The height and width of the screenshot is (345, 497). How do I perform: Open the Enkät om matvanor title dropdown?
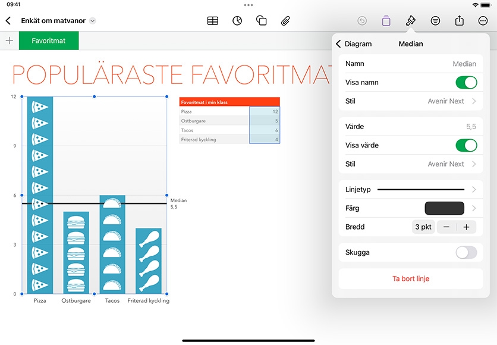pyautogui.click(x=93, y=21)
